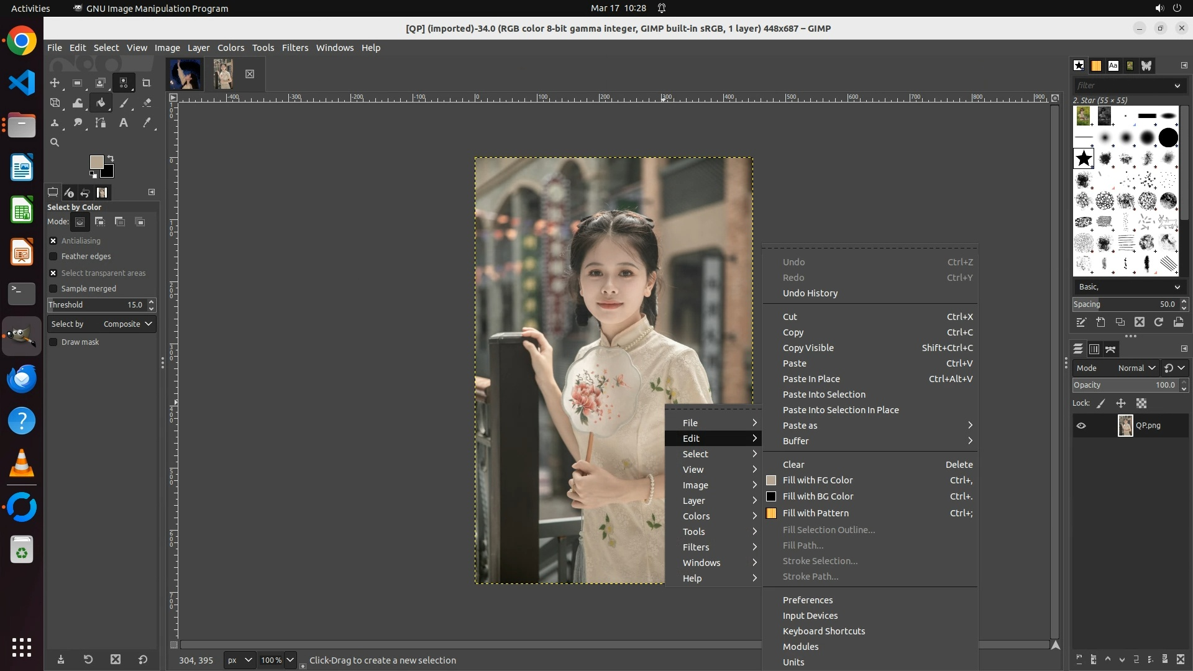Swap foreground and background colors

pyautogui.click(x=111, y=158)
